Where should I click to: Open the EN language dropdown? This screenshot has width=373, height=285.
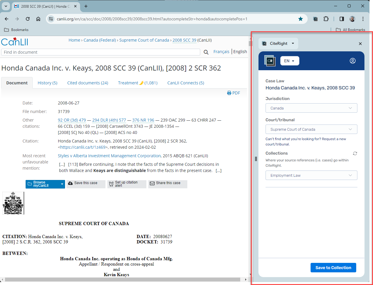290,61
